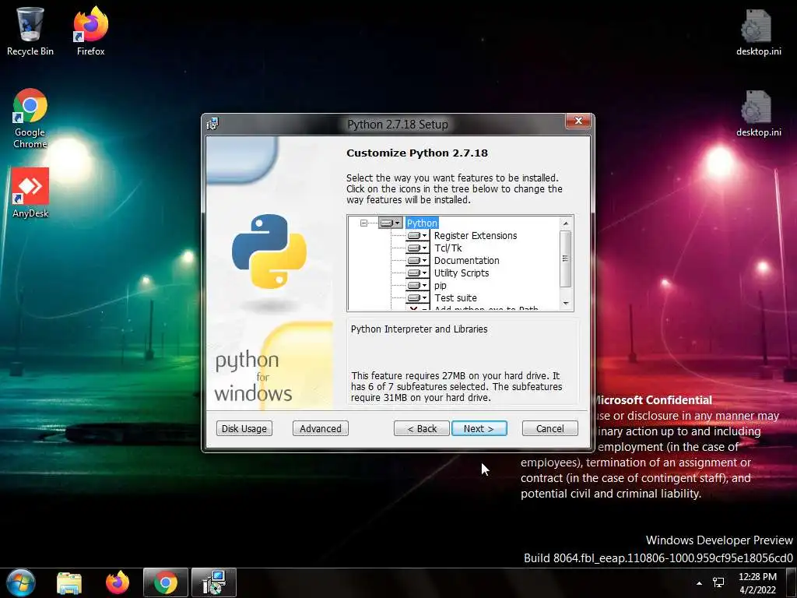Open Test suite feature dropdown icon
The height and width of the screenshot is (598, 797).
(x=417, y=298)
